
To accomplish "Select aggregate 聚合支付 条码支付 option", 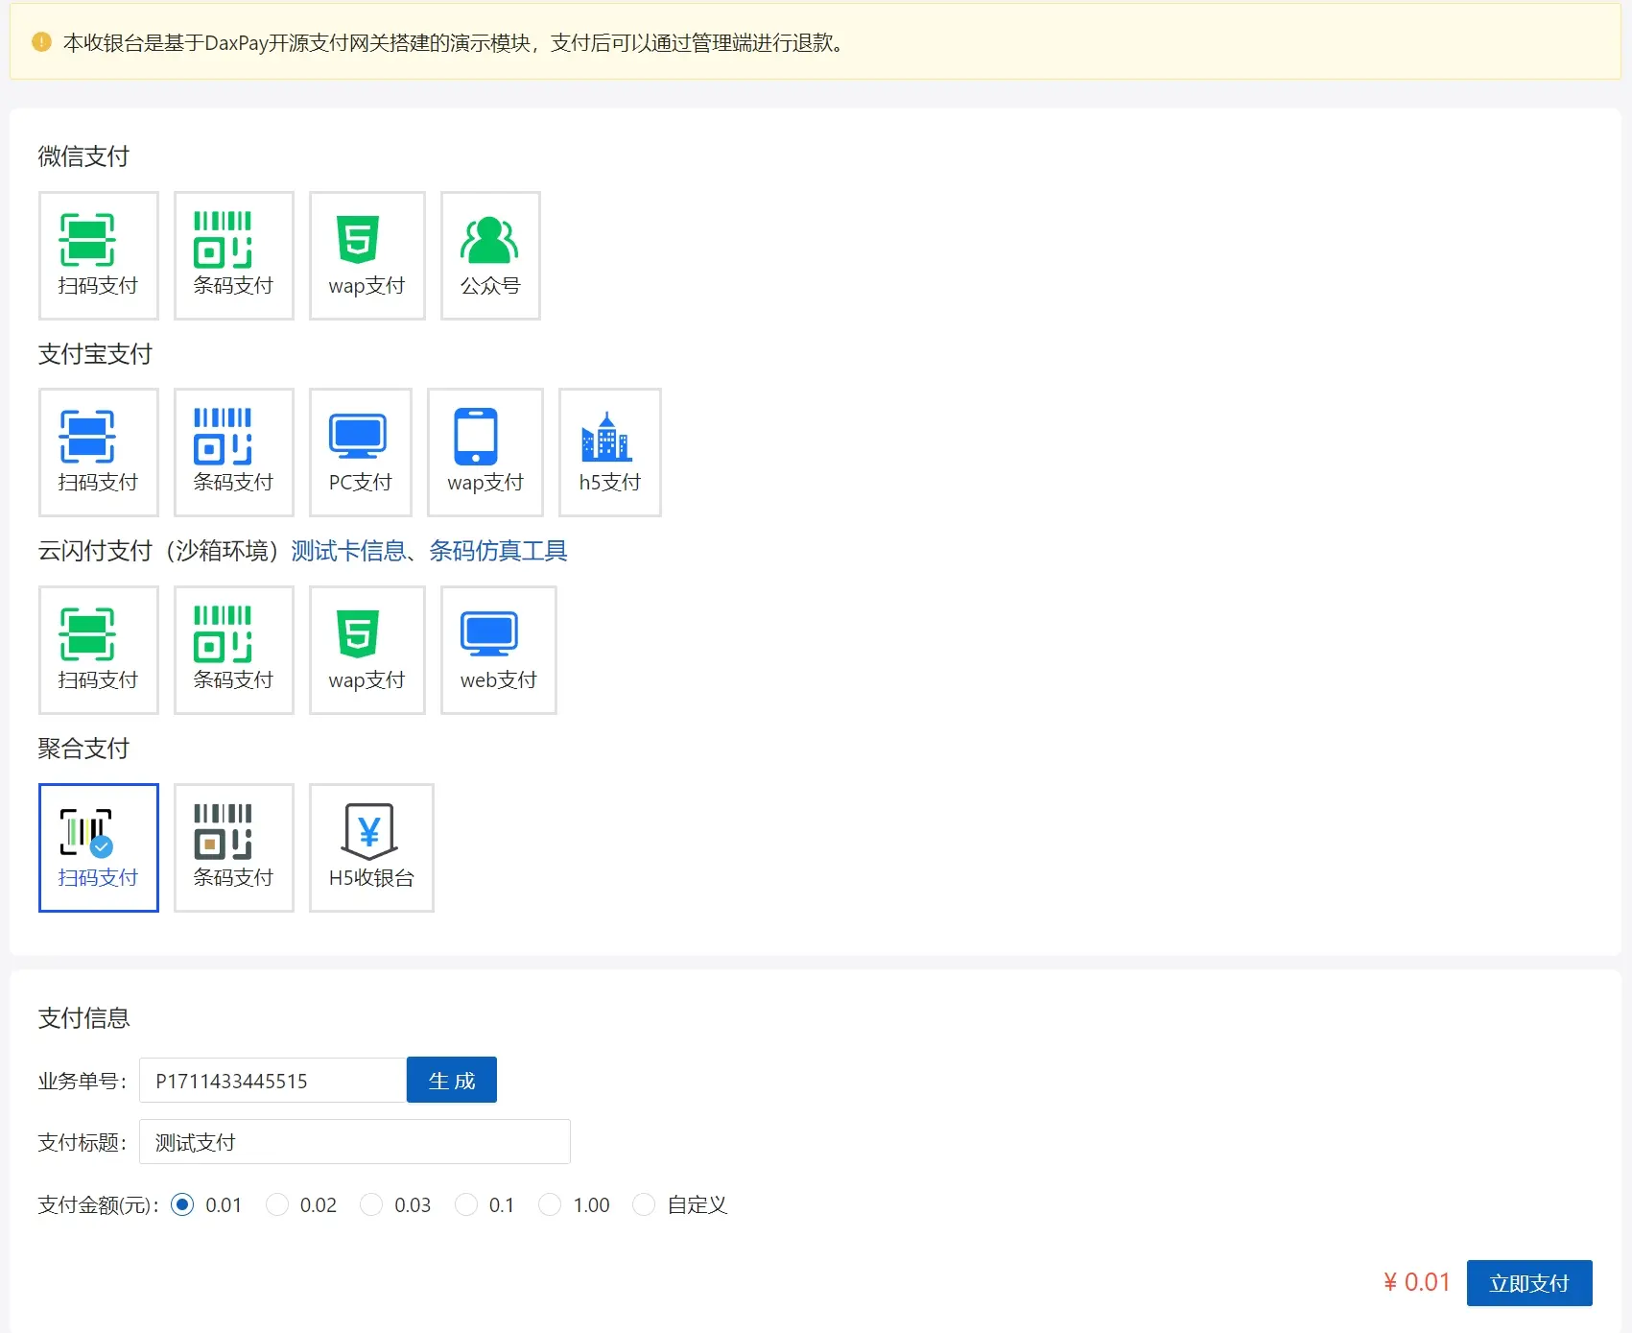I will tap(234, 847).
